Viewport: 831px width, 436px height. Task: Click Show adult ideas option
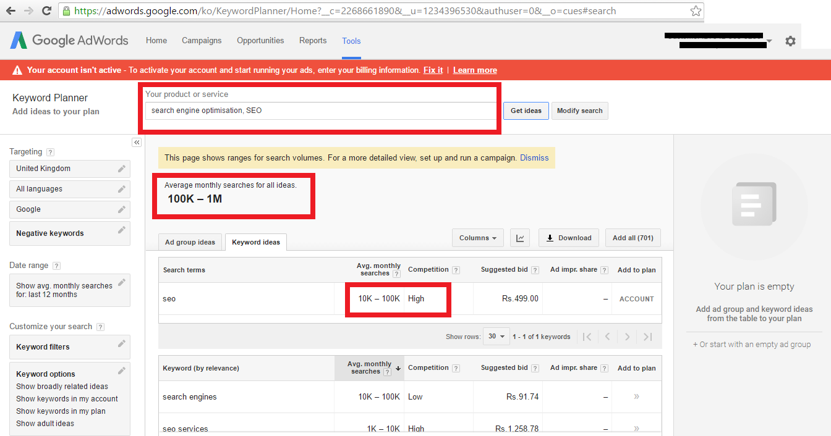click(x=45, y=424)
